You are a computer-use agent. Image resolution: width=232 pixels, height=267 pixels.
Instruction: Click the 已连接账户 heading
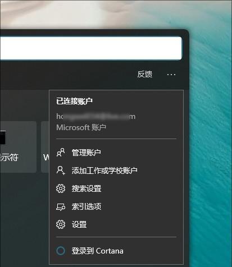click(74, 101)
